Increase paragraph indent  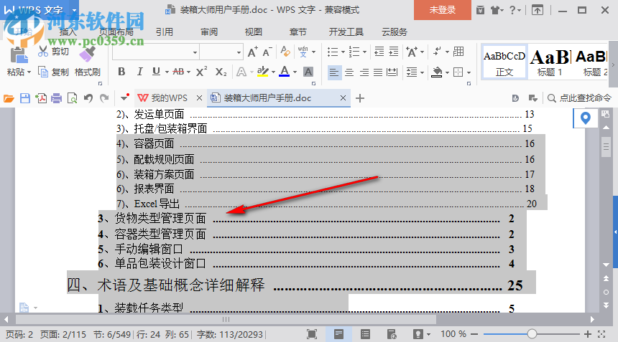click(x=394, y=52)
